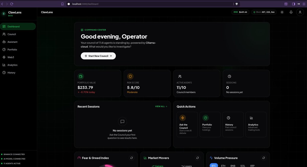
Task: Click the browser back arrow
Action: tap(2, 4)
